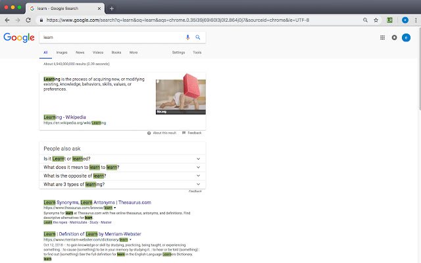421x263 pixels.
Task: Click the Chrome profile avatar in the toolbar
Action: click(405, 20)
